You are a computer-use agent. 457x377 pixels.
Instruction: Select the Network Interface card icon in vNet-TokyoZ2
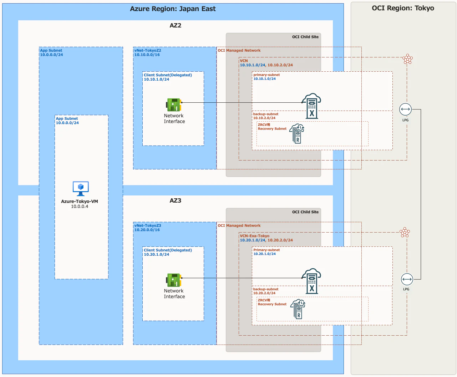coord(174,105)
